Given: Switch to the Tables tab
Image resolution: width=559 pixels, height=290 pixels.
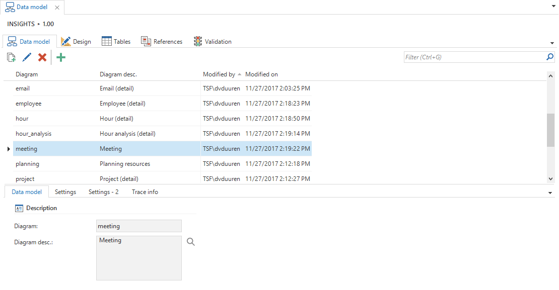Looking at the screenshot, I should 116,42.
